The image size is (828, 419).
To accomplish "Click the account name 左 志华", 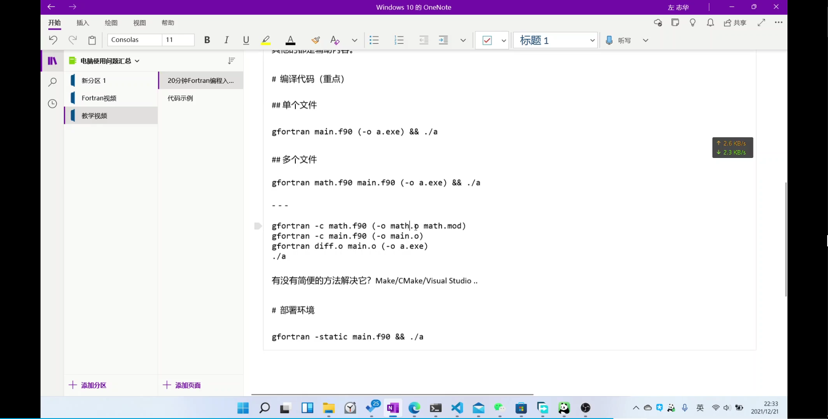I will coord(678,7).
